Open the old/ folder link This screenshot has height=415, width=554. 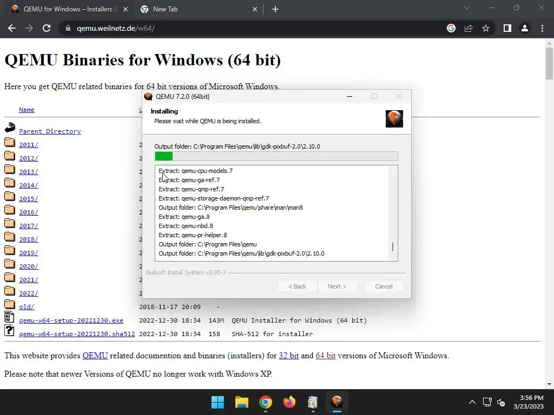click(27, 307)
